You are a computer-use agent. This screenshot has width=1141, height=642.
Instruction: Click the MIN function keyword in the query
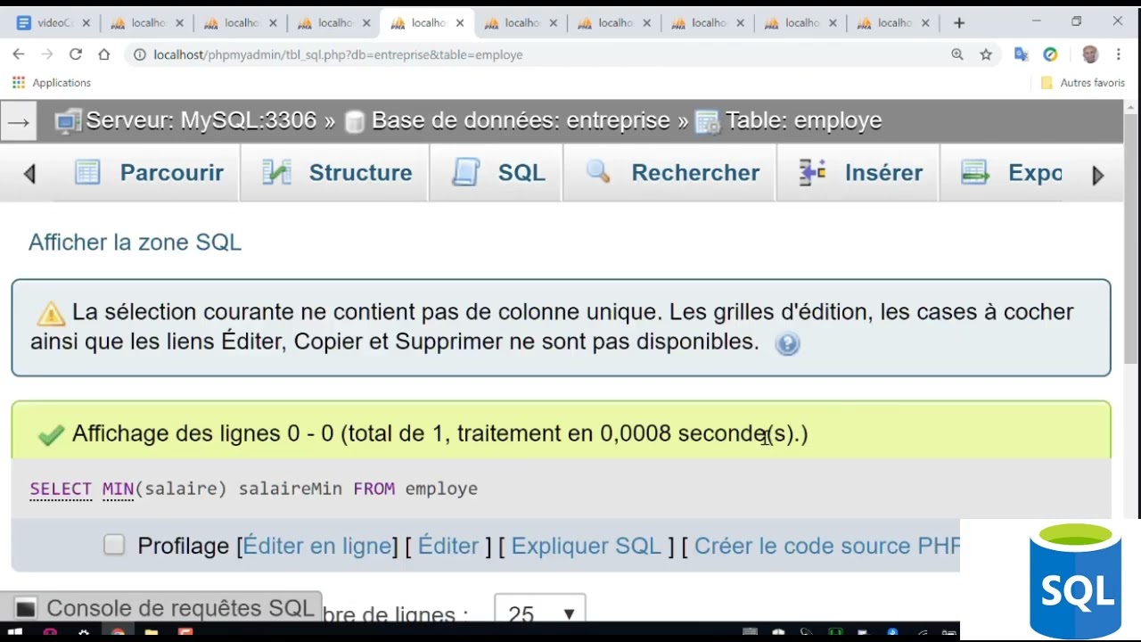point(118,489)
